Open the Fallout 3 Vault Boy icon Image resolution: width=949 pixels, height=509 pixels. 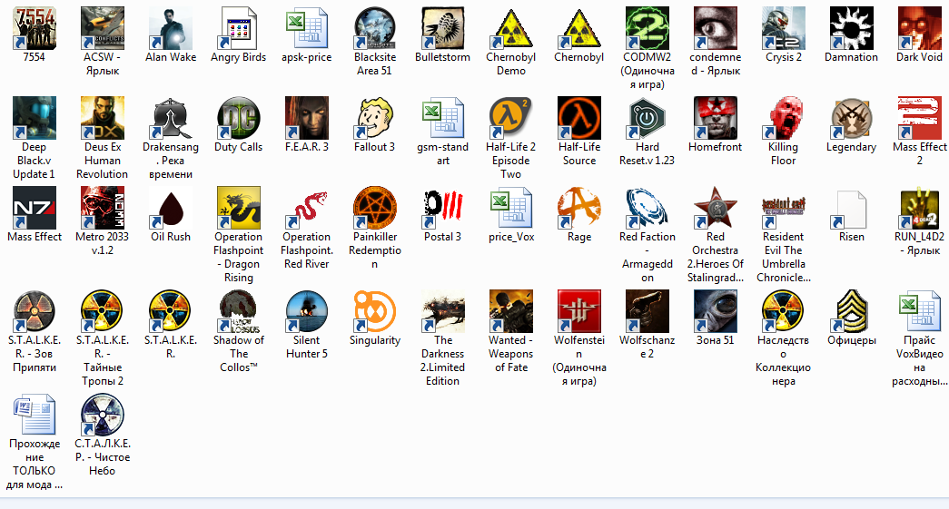point(375,118)
